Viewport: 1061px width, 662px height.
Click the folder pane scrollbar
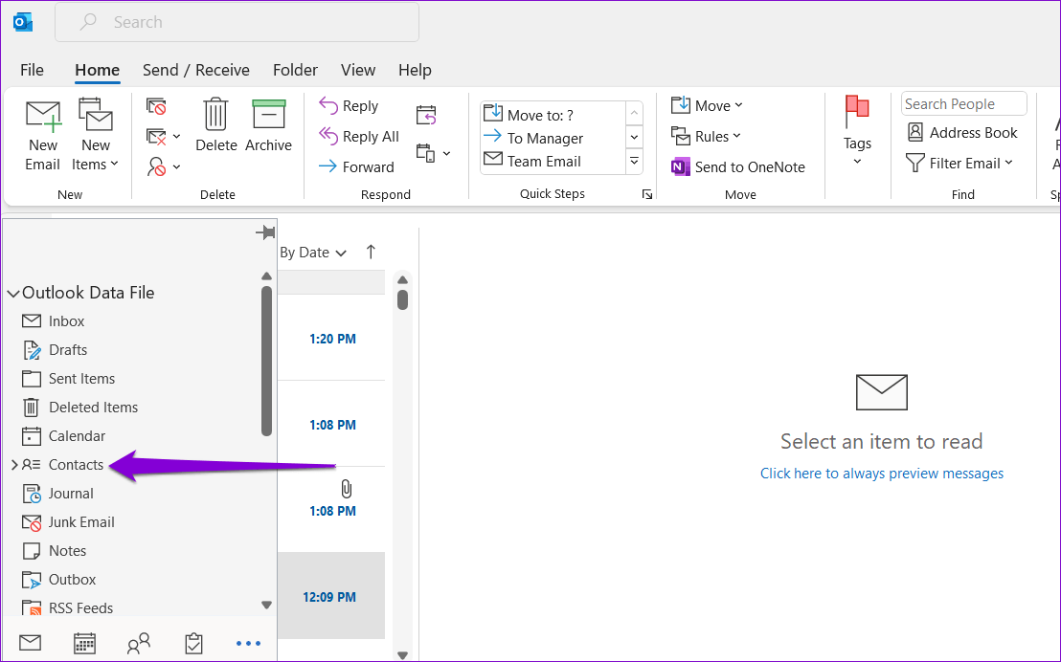pos(266,361)
